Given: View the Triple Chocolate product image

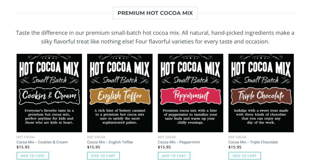Looking at the screenshot, I should tap(261, 93).
